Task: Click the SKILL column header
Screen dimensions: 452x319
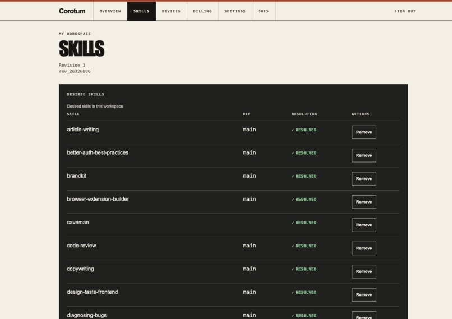Action: pyautogui.click(x=73, y=114)
